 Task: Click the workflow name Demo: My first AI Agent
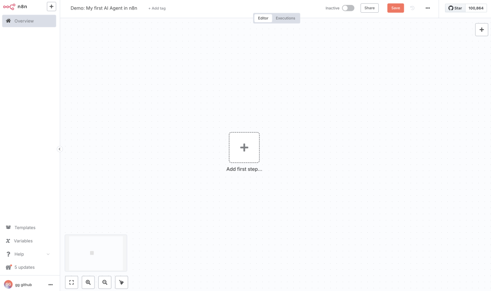click(104, 8)
